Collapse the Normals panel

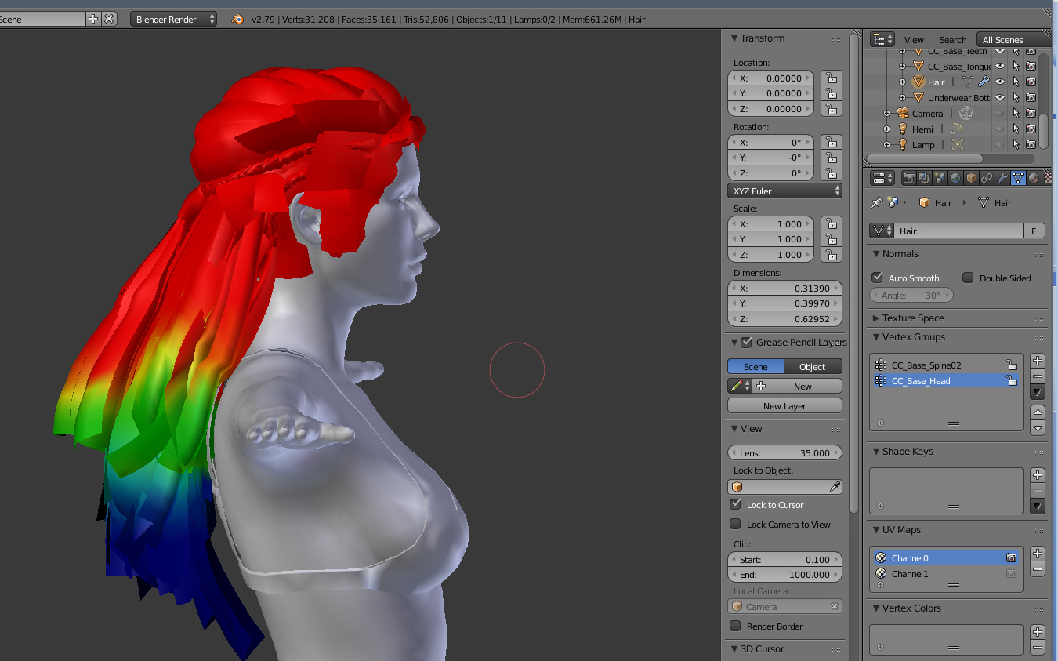(876, 253)
